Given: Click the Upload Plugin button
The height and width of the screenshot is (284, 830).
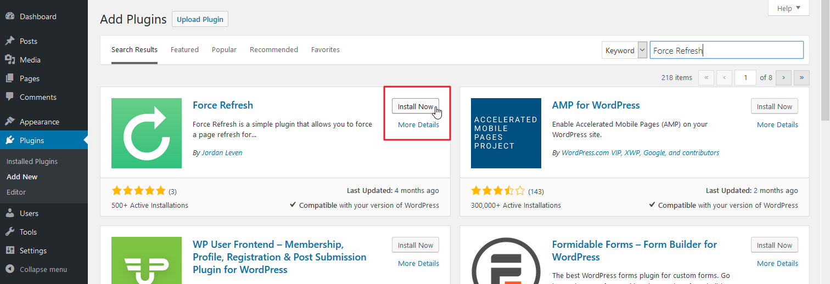Looking at the screenshot, I should coord(200,19).
